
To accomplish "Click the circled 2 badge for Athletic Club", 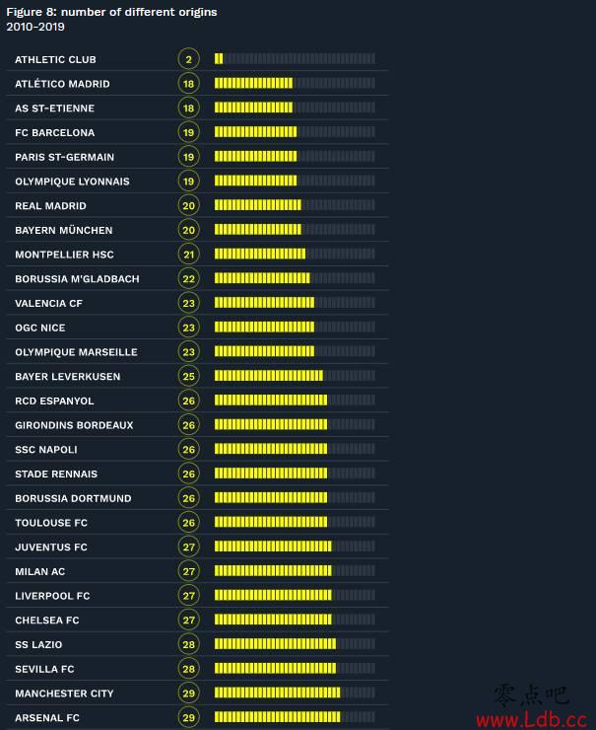I will click(x=188, y=59).
